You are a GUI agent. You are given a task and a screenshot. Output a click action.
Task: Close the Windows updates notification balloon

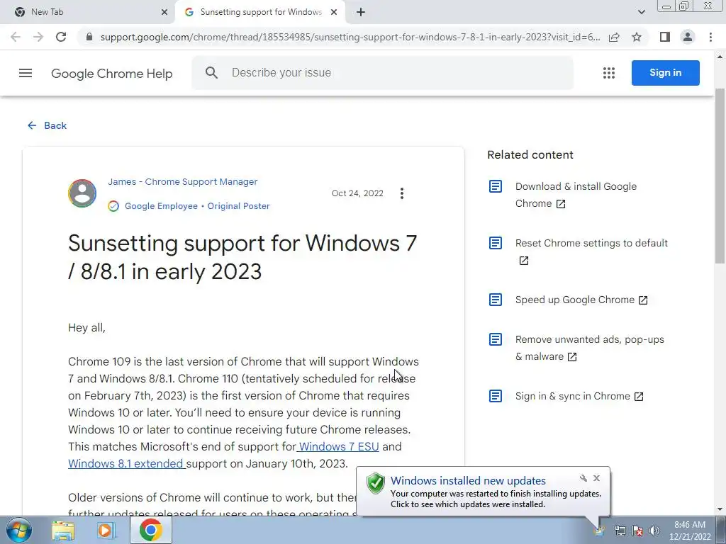pos(596,478)
